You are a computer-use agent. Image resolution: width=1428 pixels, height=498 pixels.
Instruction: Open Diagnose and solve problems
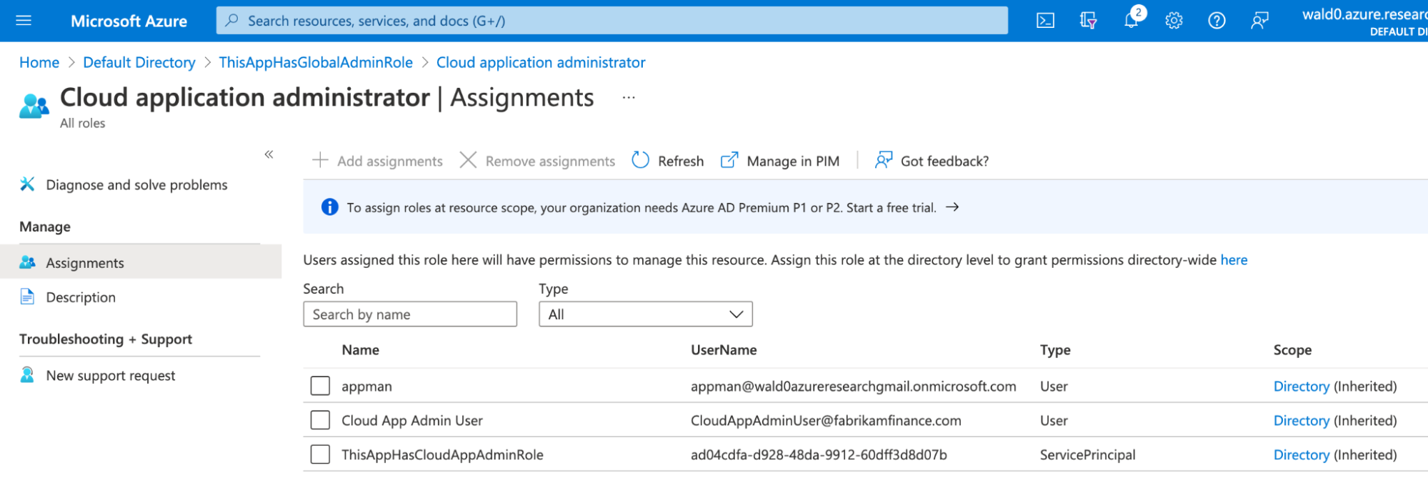[x=136, y=185]
